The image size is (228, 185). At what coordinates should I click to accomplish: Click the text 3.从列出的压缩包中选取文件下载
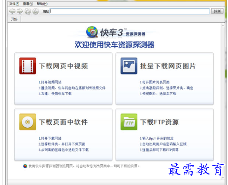[64, 149]
